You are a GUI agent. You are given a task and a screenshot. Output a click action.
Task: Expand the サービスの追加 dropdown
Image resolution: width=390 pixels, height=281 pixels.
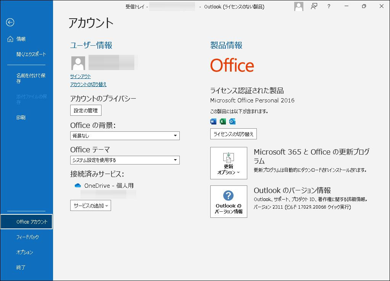(x=90, y=206)
